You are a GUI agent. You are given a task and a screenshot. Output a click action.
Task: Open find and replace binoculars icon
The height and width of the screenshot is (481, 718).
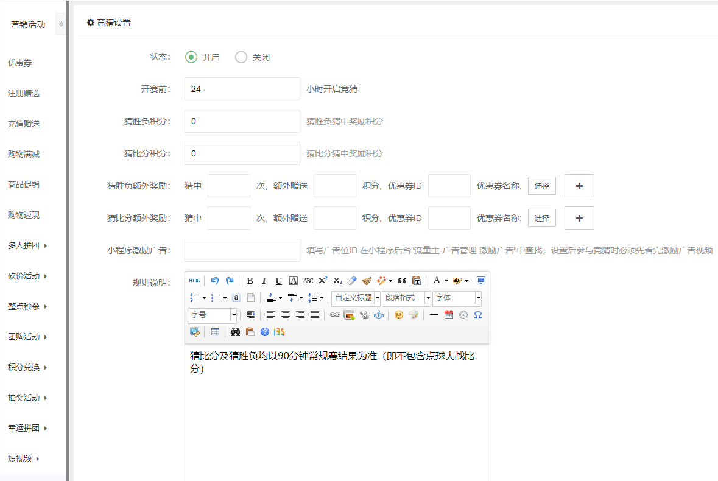(236, 332)
